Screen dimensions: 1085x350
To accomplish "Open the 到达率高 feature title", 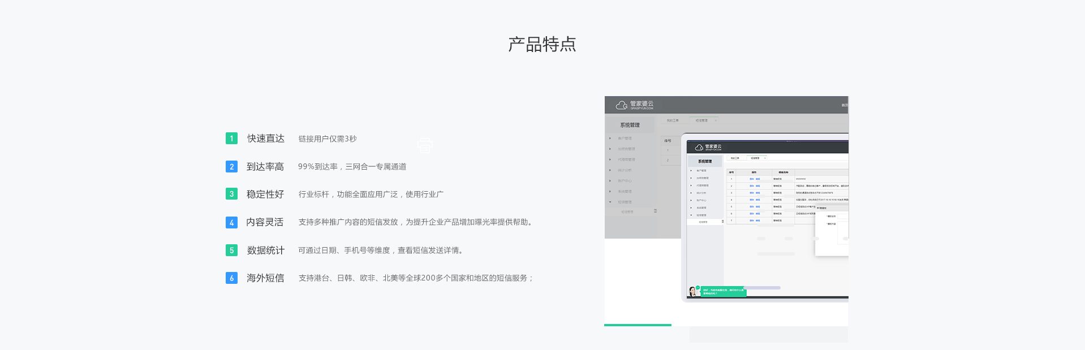I will coord(265,167).
